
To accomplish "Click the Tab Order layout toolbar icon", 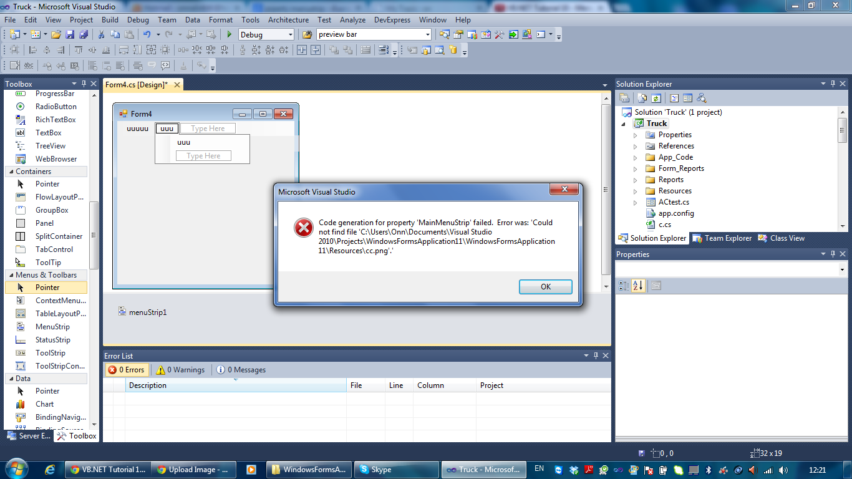I will tap(383, 50).
